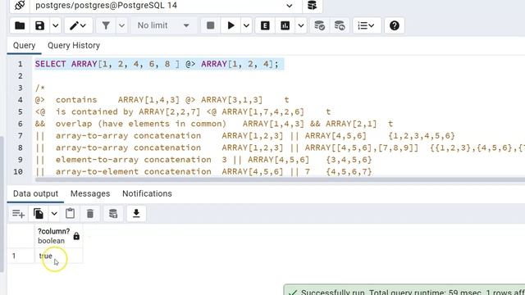525x295 pixels.
Task: Expand explain options dropdown
Action: 301,25
